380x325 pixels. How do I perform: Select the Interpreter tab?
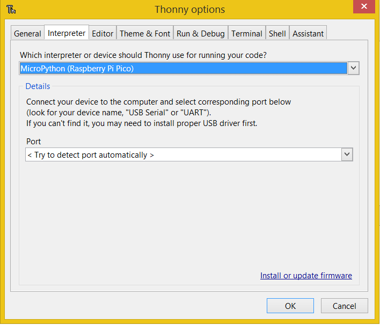pos(67,33)
